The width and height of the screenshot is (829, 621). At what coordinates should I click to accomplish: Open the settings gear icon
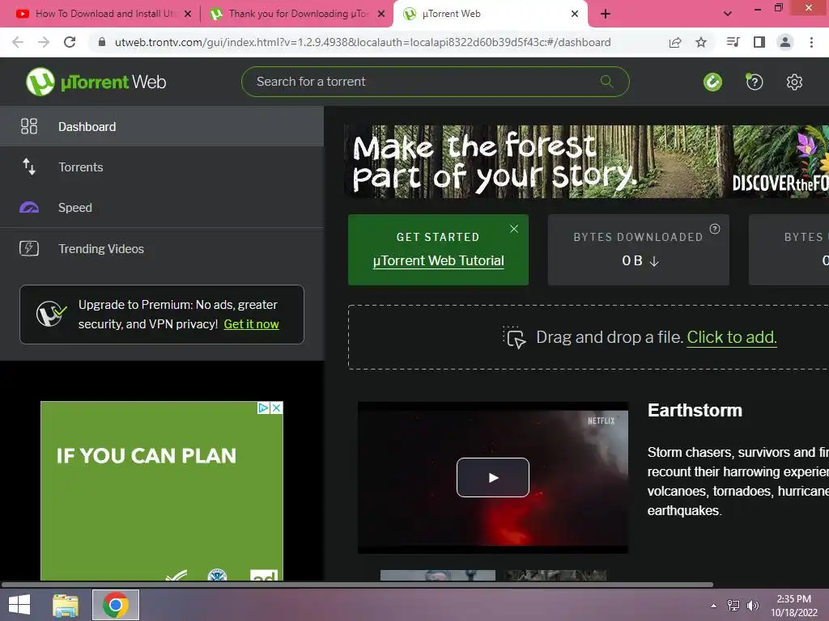[x=794, y=82]
